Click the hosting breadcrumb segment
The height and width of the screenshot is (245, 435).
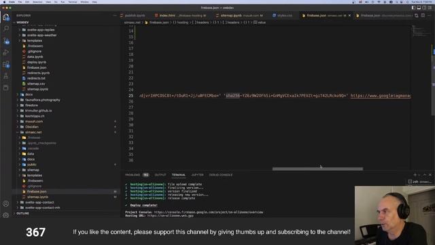(182, 22)
